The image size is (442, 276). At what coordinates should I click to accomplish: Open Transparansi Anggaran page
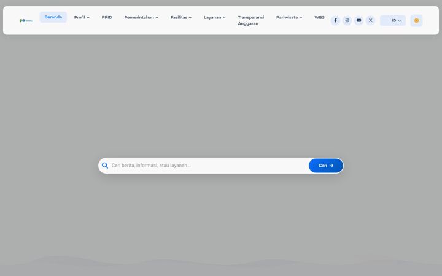pos(251,20)
